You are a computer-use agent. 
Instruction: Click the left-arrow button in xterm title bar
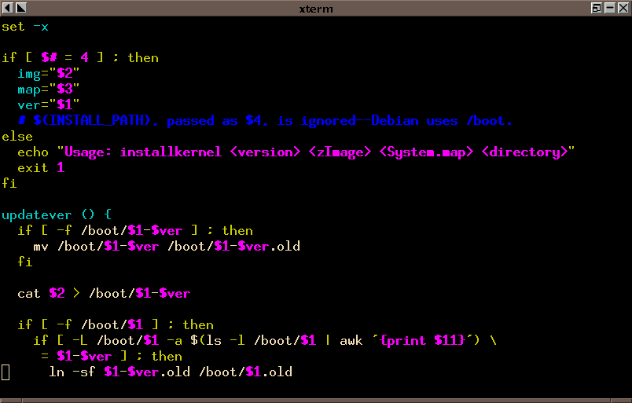7,8
